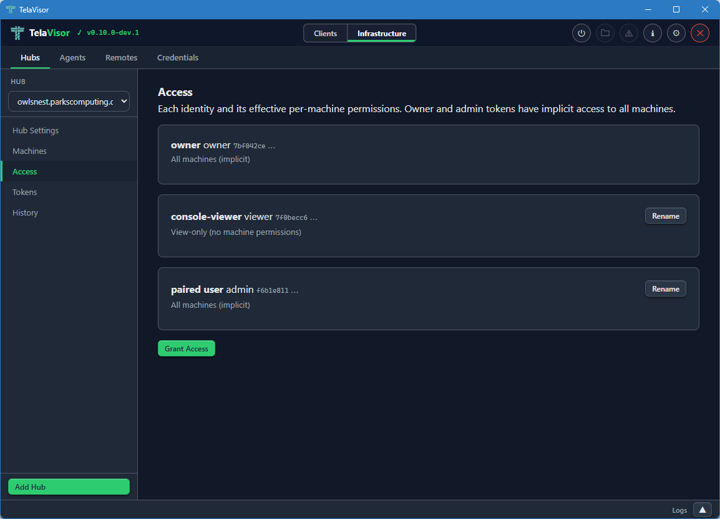Rename the console-viewer identity
This screenshot has width=720, height=519.
665,216
